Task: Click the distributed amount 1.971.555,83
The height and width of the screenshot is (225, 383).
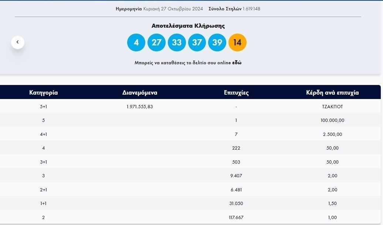Action: (140, 106)
